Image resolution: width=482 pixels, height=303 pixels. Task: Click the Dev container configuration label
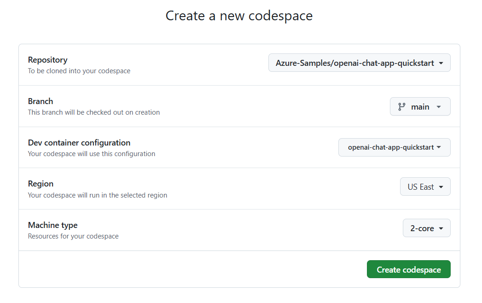coord(79,143)
